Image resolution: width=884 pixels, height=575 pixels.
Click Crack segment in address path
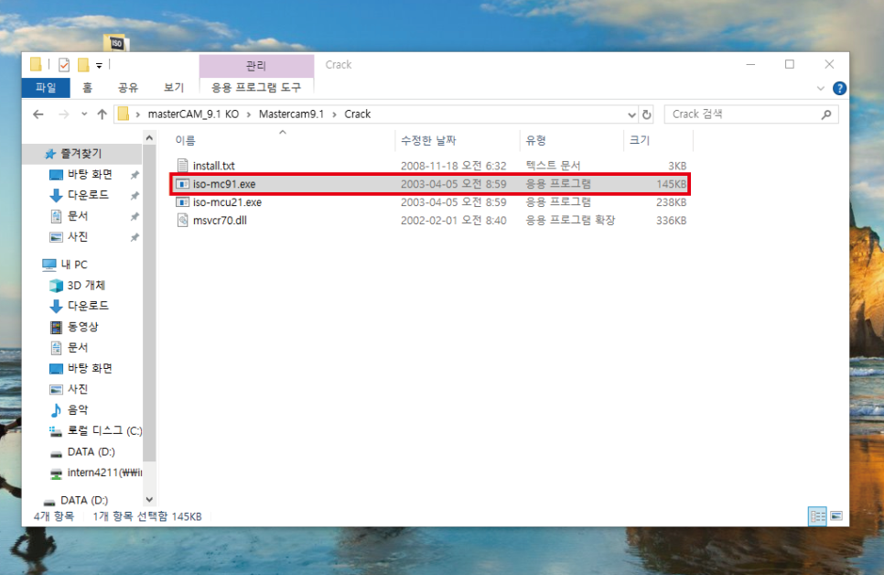pos(358,114)
